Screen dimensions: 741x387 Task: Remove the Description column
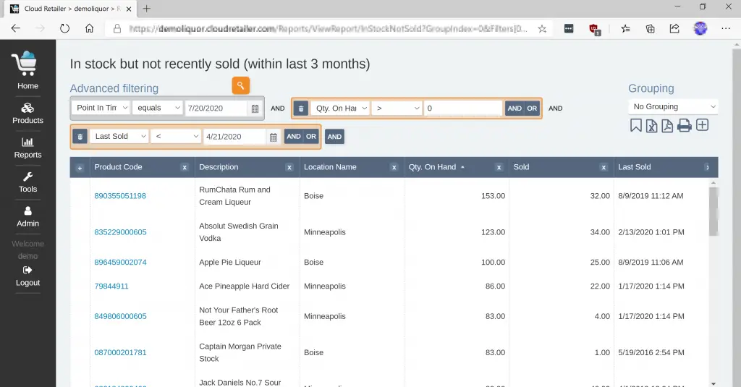[289, 167]
